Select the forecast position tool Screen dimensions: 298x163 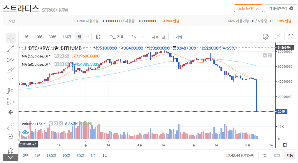point(11,101)
